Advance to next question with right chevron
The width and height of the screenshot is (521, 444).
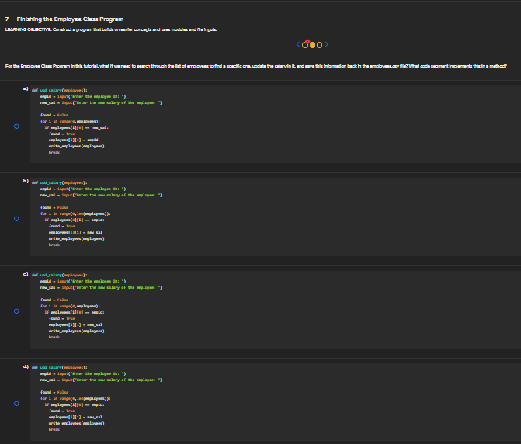coord(327,44)
